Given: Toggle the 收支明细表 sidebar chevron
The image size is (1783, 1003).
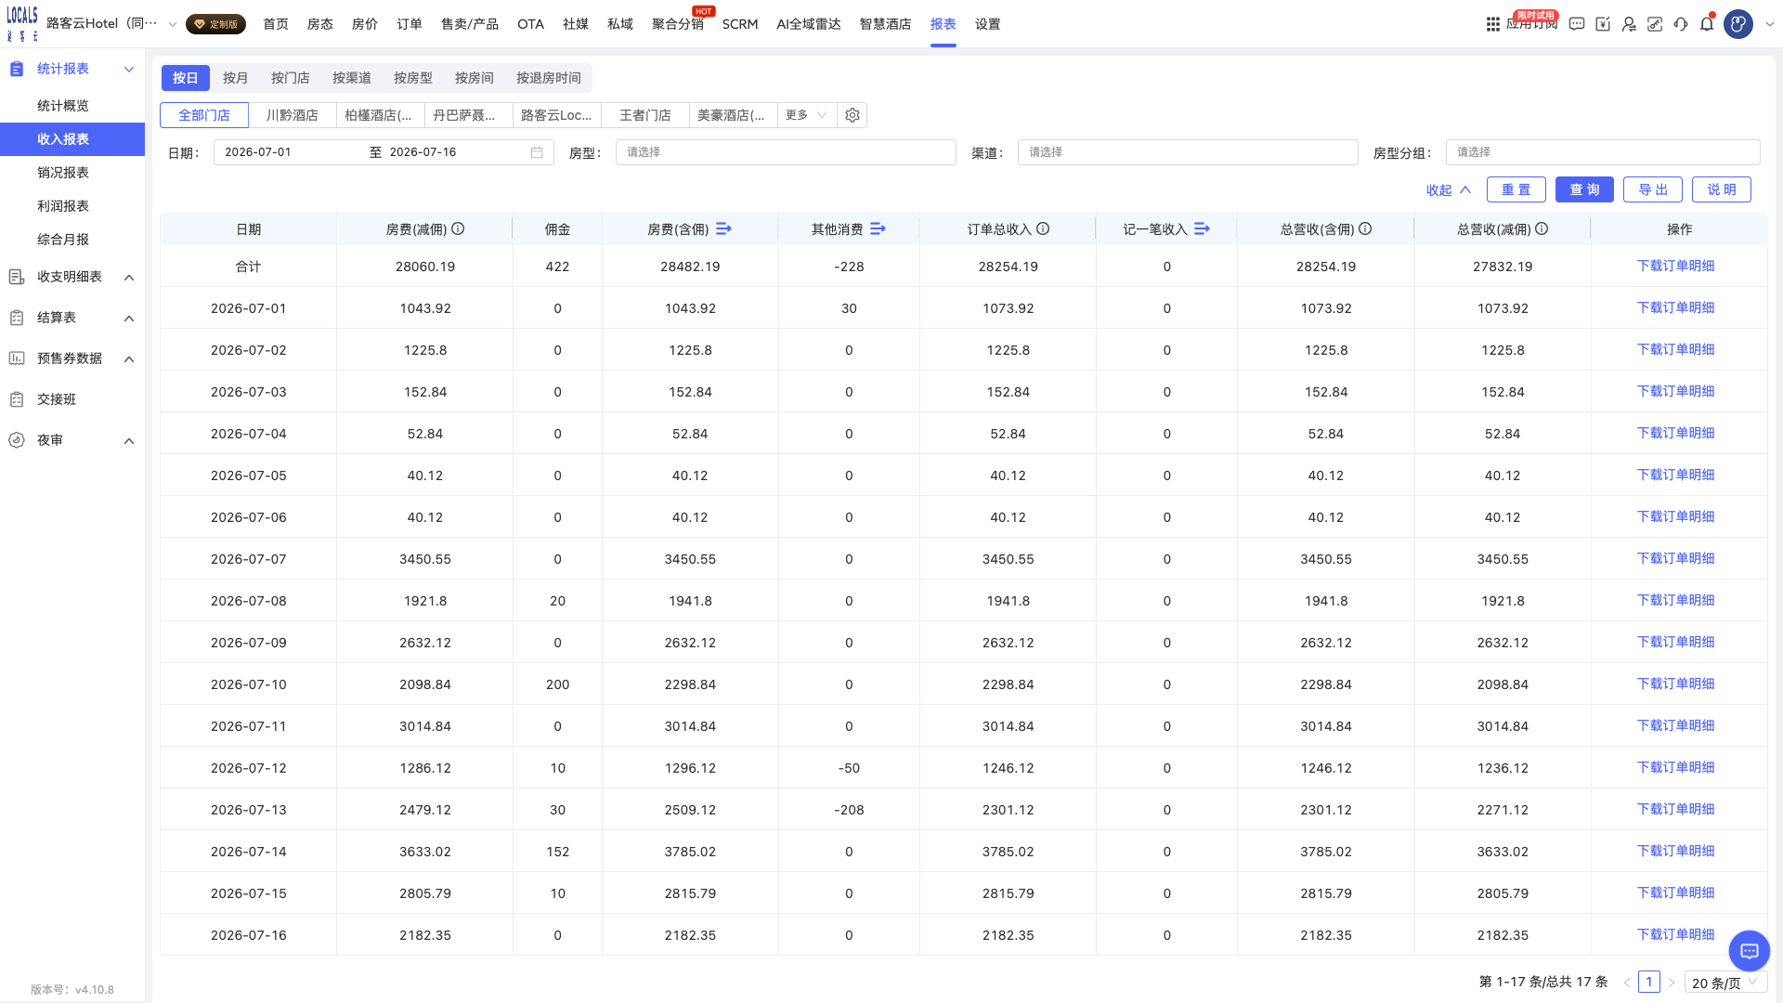Looking at the screenshot, I should [129, 277].
